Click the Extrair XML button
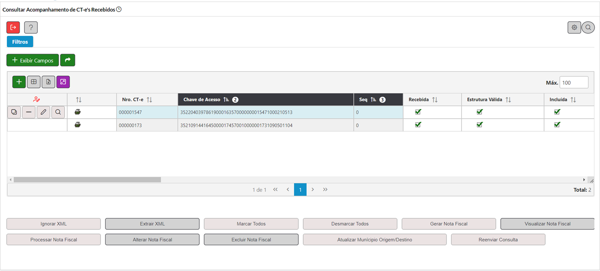 152,224
